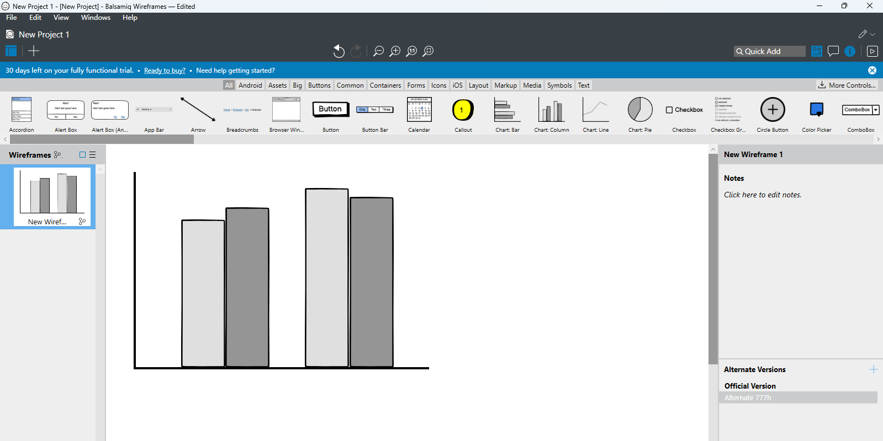Toggle the UI Library panel icon
Screen dimensions: 883x441
tap(817, 51)
